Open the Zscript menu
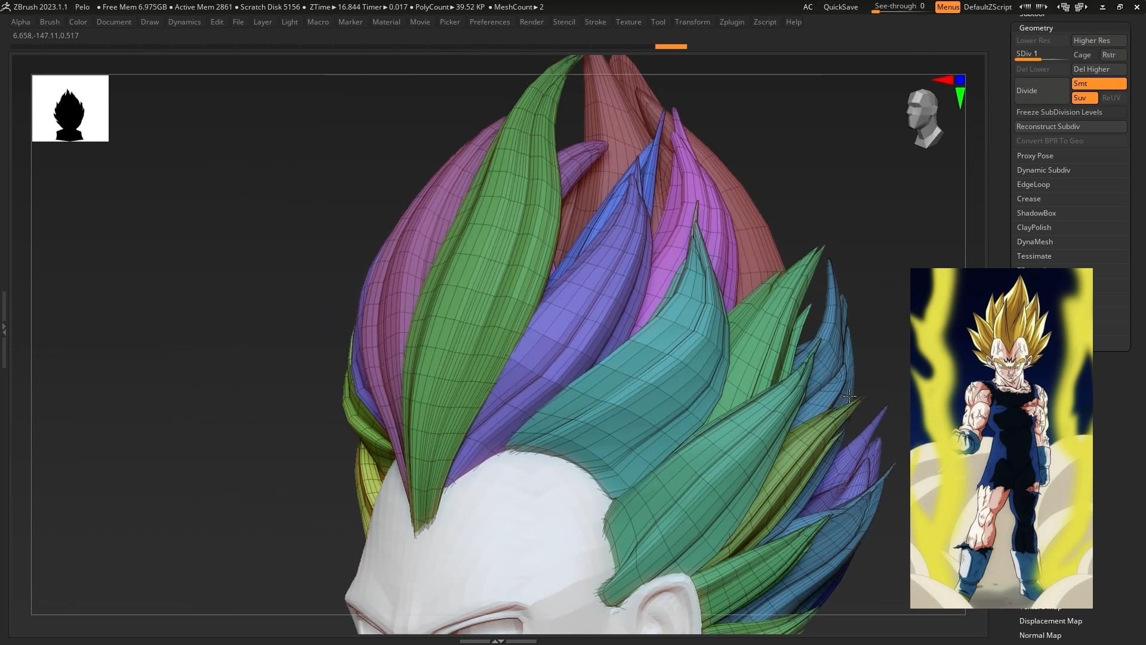The width and height of the screenshot is (1146, 645). (765, 22)
